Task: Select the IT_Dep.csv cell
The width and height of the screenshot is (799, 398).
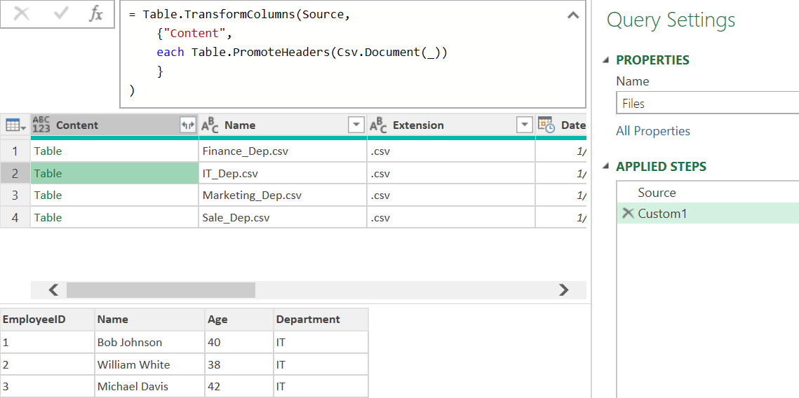Action: 283,174
